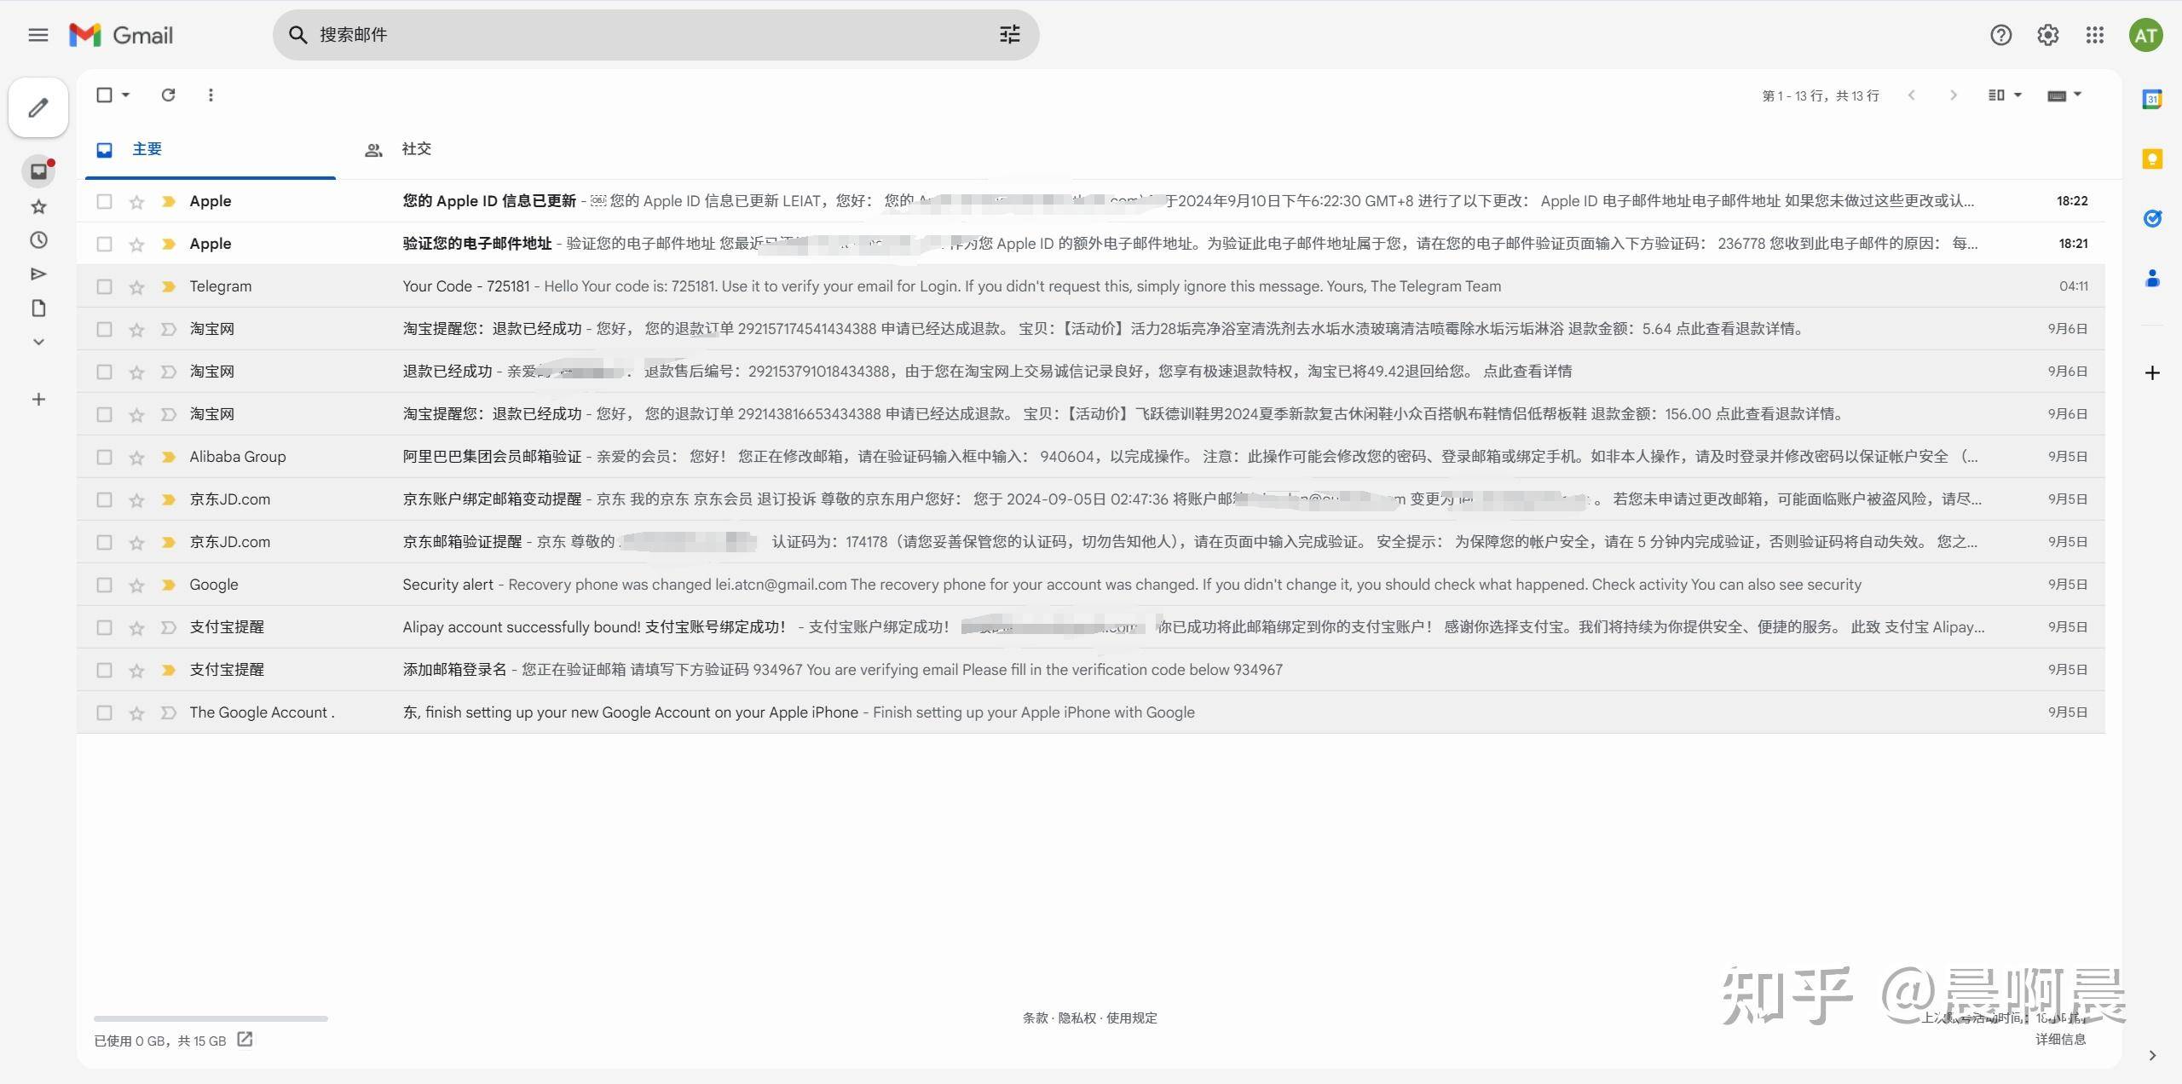Select the Telegram email checkbox
2182x1084 pixels.
tap(104, 286)
